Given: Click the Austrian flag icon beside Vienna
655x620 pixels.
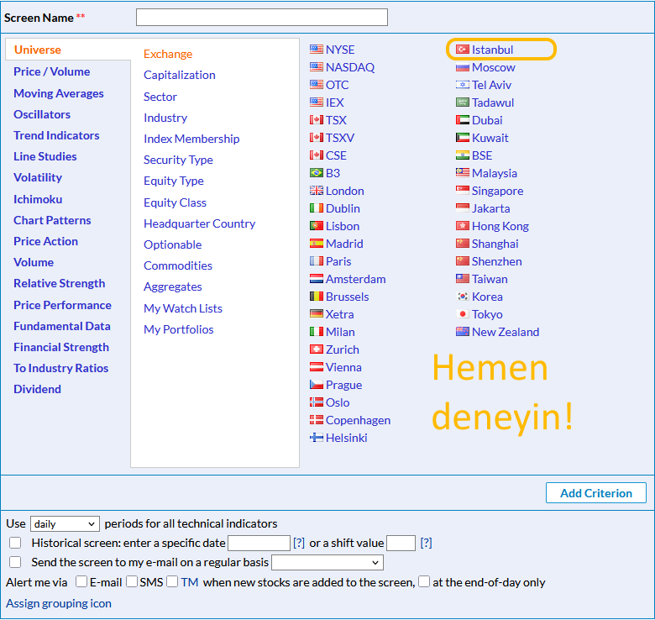Looking at the screenshot, I should (317, 367).
